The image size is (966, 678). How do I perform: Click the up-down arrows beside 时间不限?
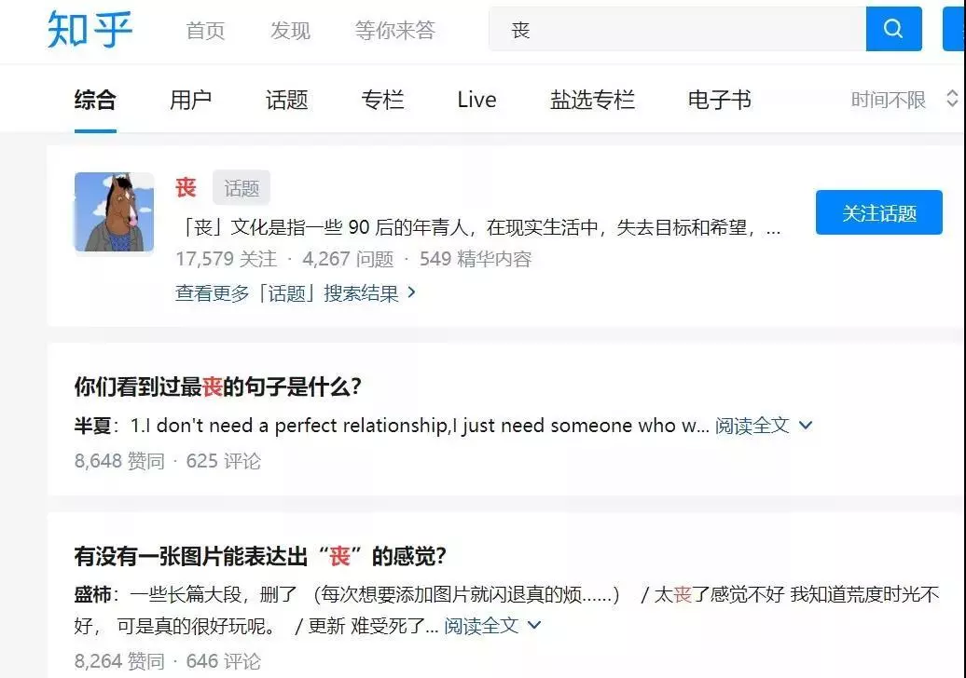pyautogui.click(x=952, y=99)
